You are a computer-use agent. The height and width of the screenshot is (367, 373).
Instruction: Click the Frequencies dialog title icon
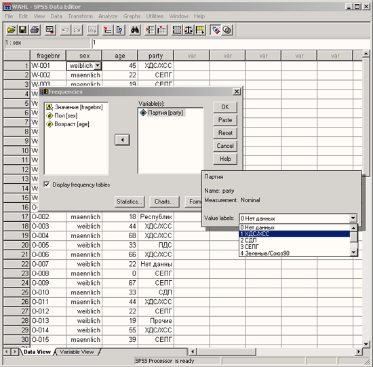(x=44, y=92)
